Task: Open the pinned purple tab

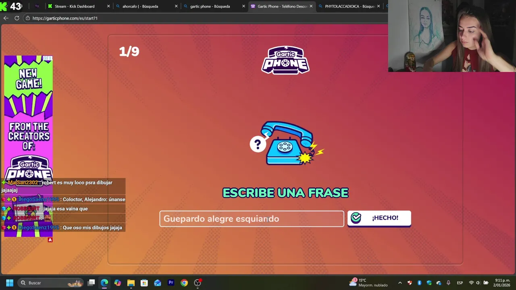Action: (37, 6)
